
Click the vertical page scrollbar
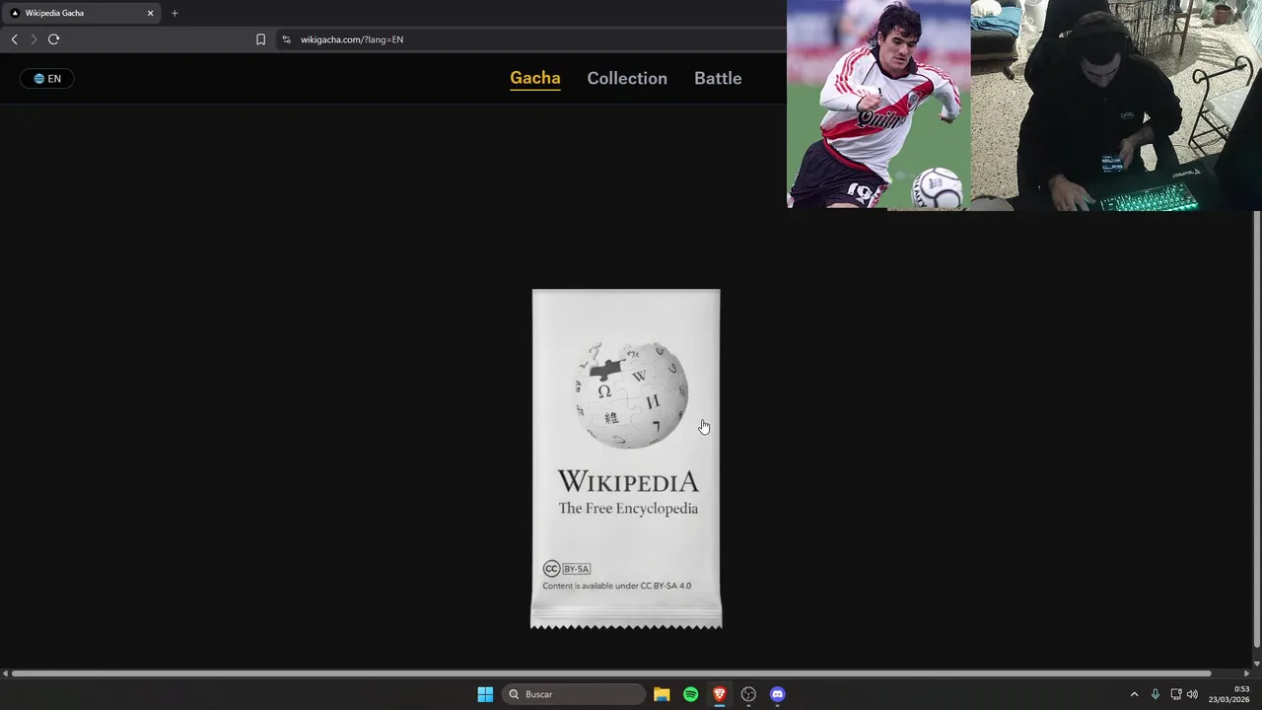[1256, 429]
